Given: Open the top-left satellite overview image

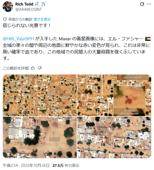Looking at the screenshot, I should pos(40,95).
